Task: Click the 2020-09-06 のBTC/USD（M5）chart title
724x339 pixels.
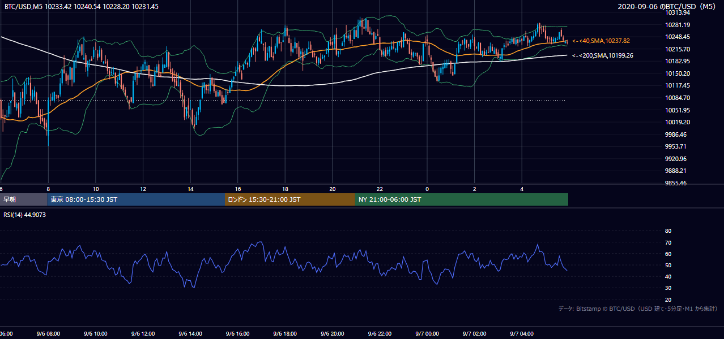Action: click(x=667, y=7)
